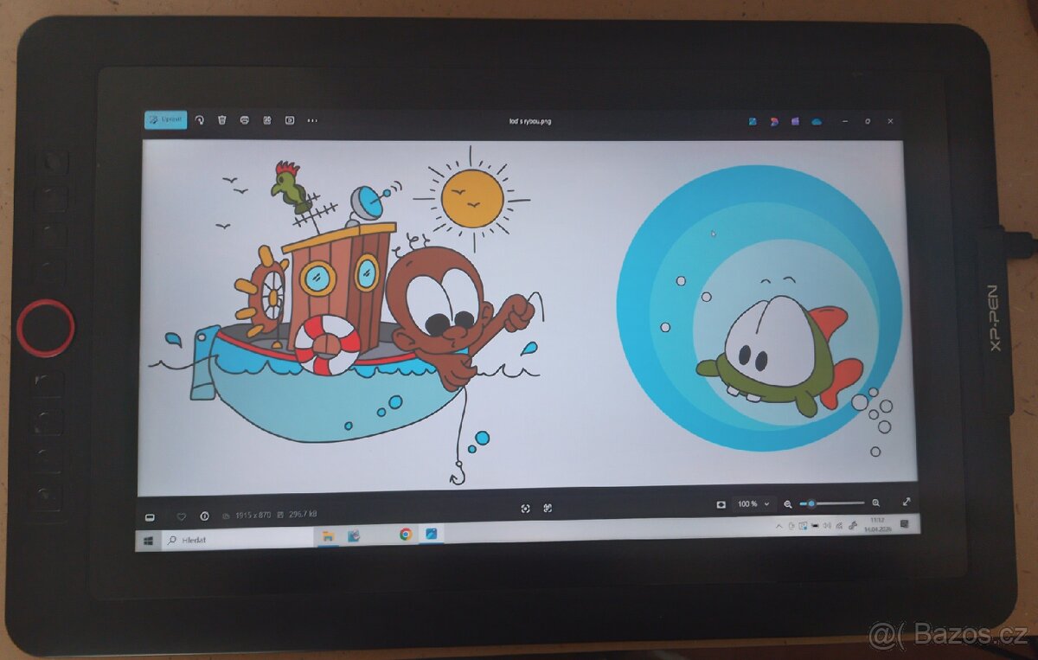Open the Windows Start menu

(x=149, y=541)
